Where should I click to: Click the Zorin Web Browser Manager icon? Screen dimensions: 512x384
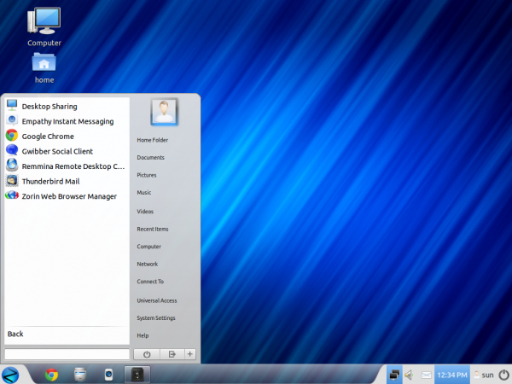click(x=12, y=195)
